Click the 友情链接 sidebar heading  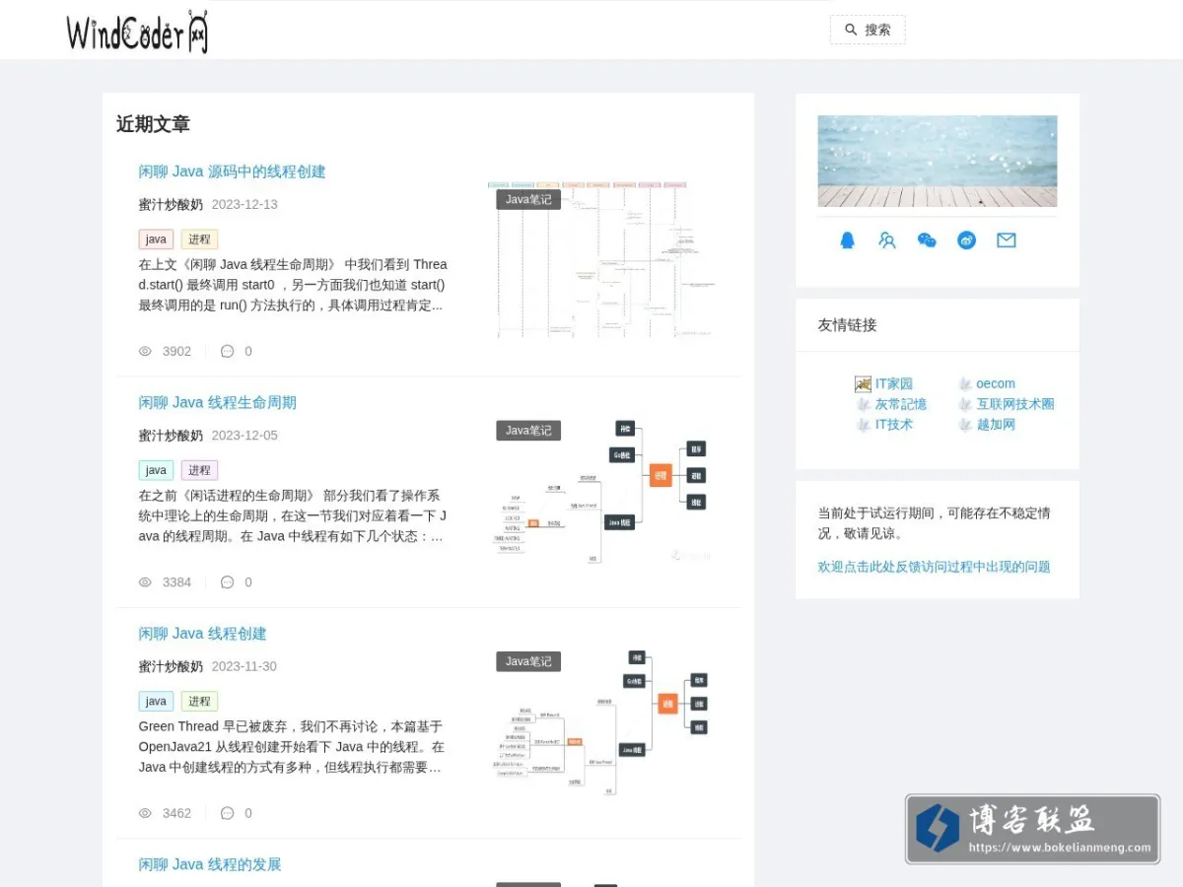point(847,325)
